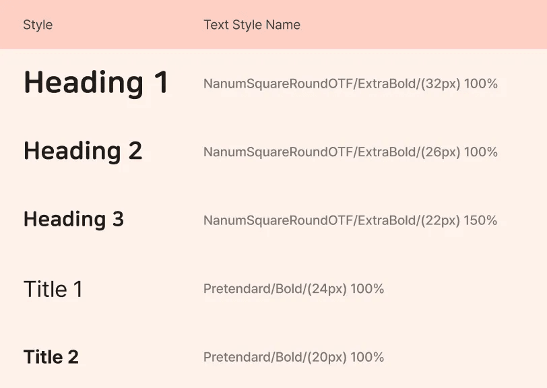Click the digit "2" in Heading 2
Viewport: 547px width, 388px height.
(135, 151)
